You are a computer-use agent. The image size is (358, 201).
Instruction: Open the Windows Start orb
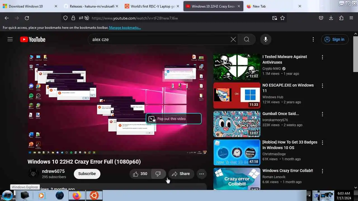pyautogui.click(x=7, y=195)
